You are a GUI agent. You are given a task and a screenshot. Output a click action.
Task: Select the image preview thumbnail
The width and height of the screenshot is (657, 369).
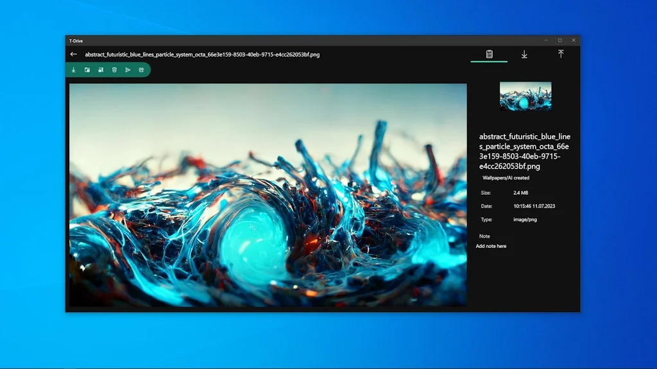[x=525, y=95]
